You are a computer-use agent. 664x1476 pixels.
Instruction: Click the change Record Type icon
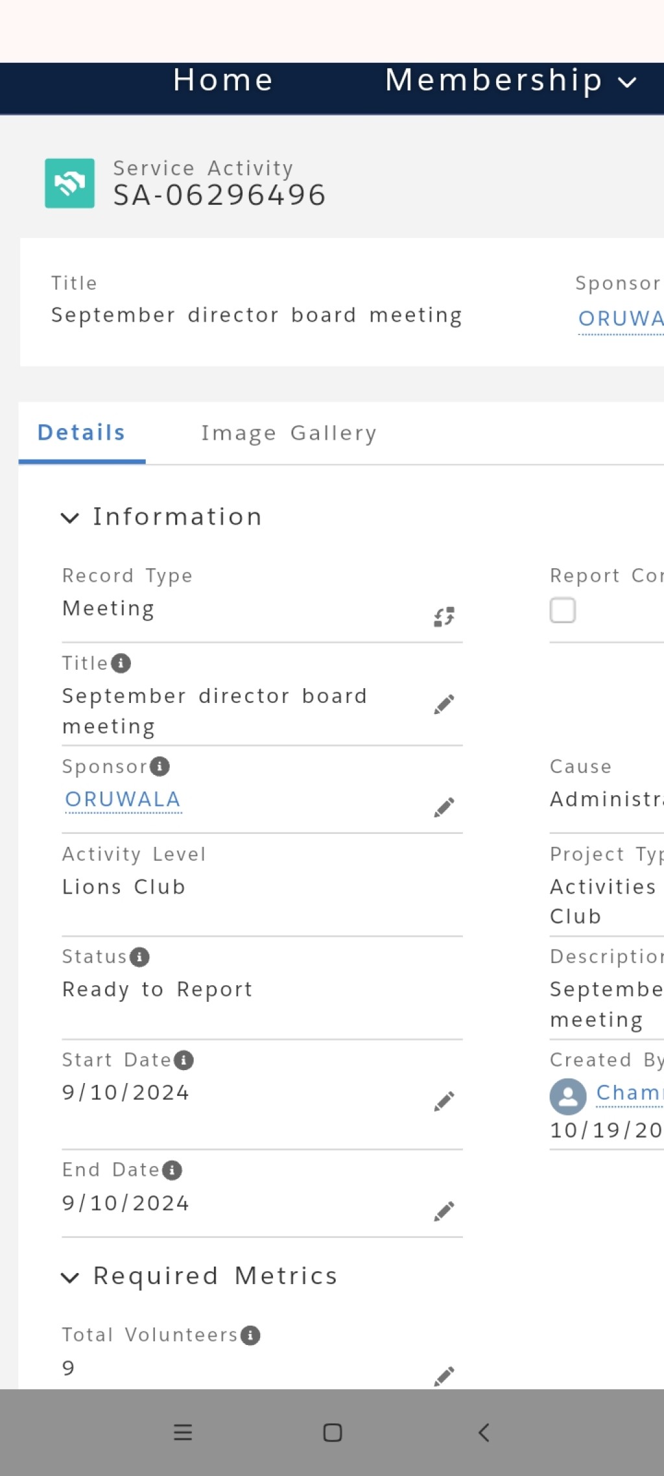[444, 617]
